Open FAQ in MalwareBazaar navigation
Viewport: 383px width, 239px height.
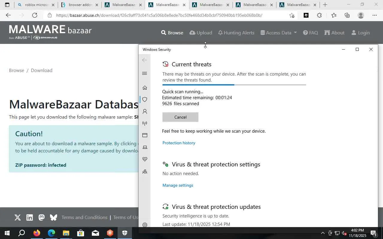click(x=311, y=33)
